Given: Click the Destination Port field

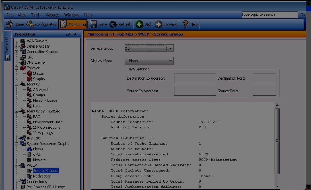Looking at the screenshot, I should [264, 78].
